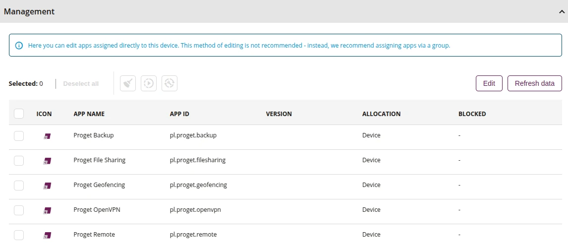The height and width of the screenshot is (252, 568).
Task: Select the Proget OpenVPN checkbox
Action: [19, 210]
